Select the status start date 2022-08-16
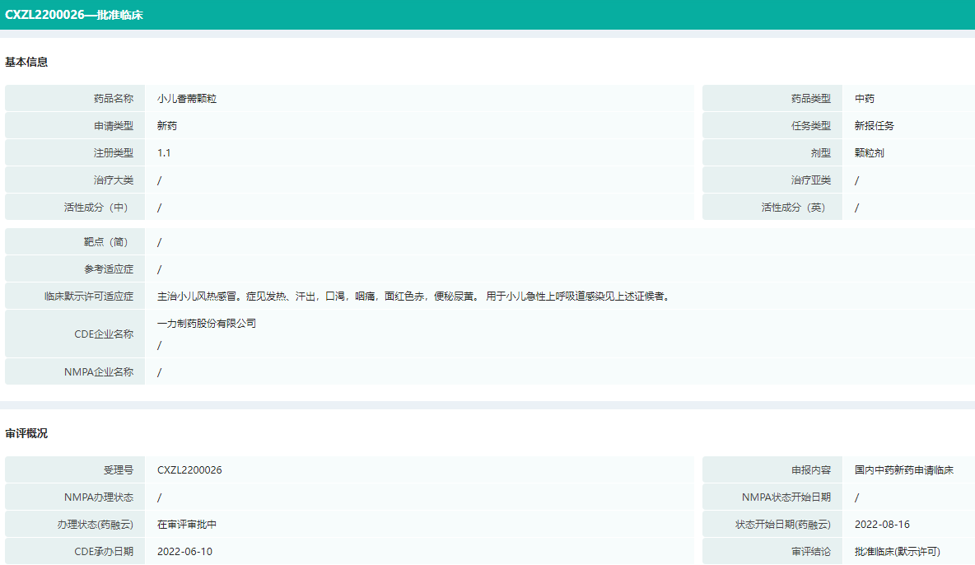This screenshot has width=975, height=565. point(882,525)
